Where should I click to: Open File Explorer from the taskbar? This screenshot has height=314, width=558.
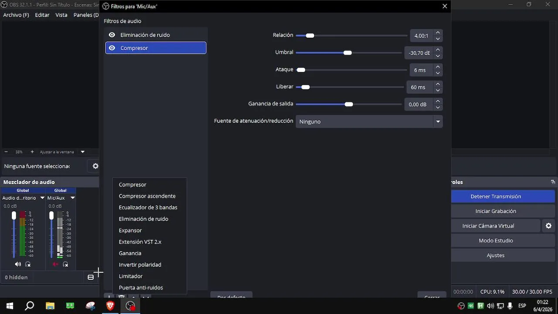pyautogui.click(x=50, y=306)
